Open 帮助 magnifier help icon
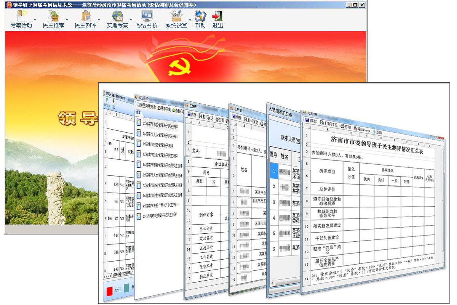 pyautogui.click(x=200, y=16)
